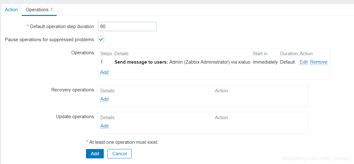Image resolution: width=354 pixels, height=164 pixels.
Task: Add a Recovery operation
Action: [x=104, y=99]
